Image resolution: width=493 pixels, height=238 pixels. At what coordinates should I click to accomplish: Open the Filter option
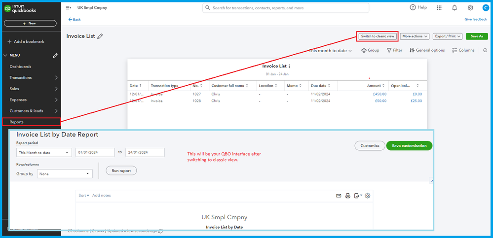click(x=395, y=50)
